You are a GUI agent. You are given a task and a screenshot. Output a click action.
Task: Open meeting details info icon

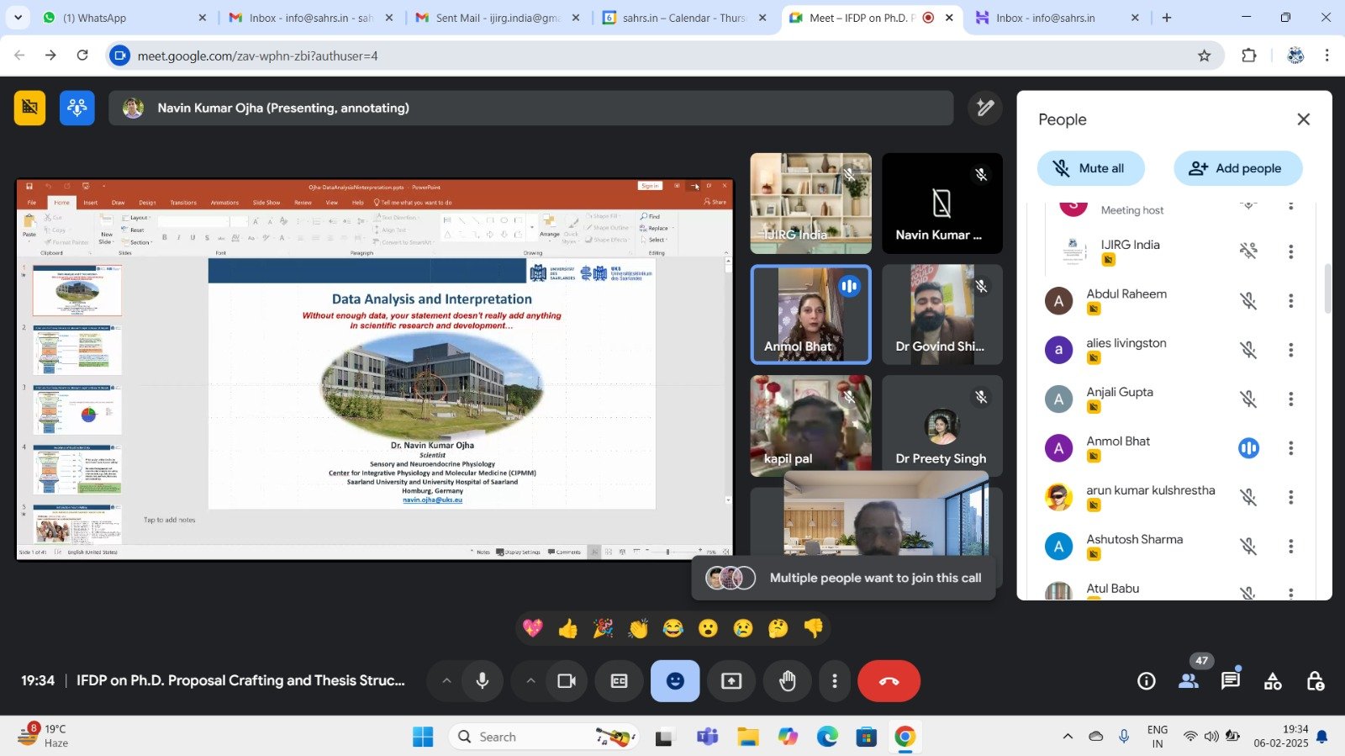1146,681
